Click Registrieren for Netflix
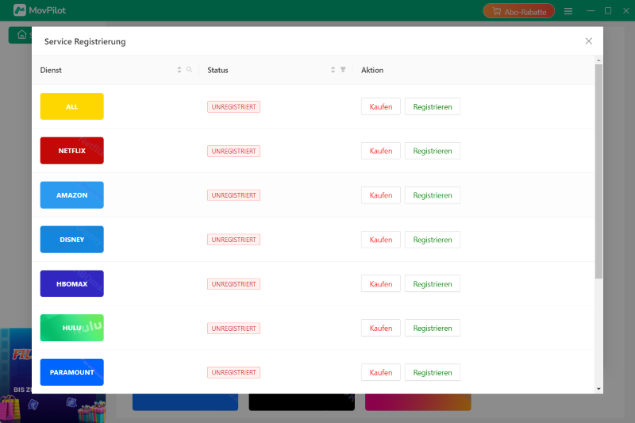 point(433,151)
